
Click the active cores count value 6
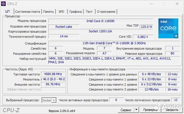(116, 100)
